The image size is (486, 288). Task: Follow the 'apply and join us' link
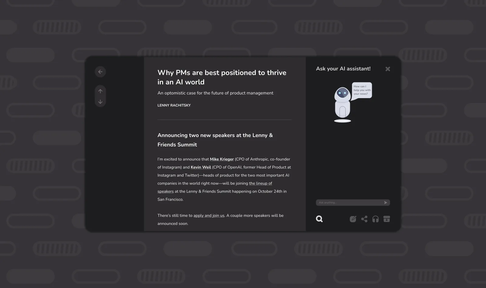209,215
